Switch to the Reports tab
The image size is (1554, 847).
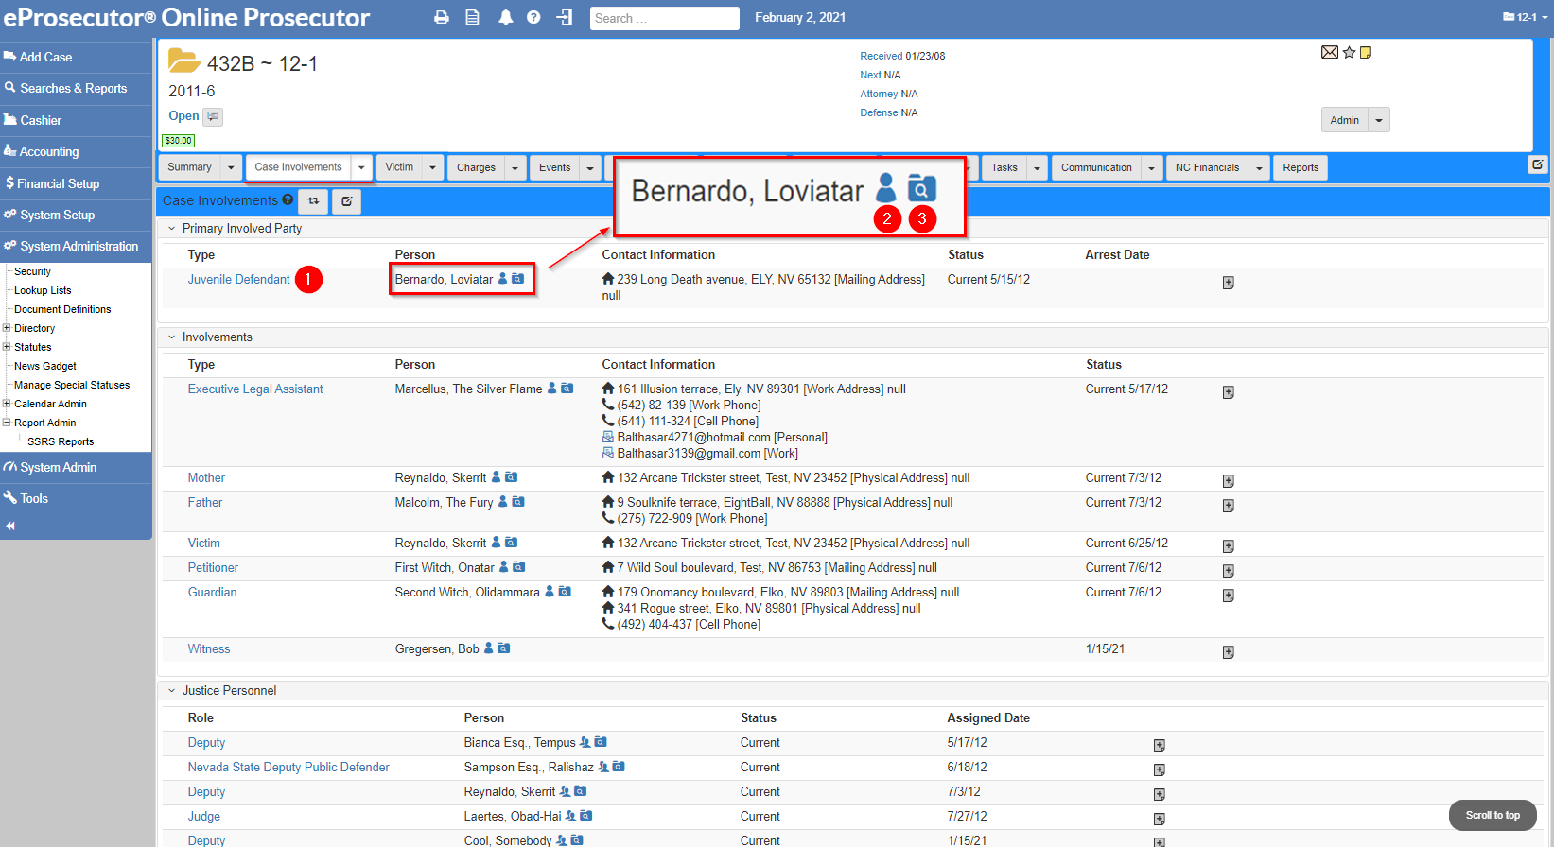1301,167
